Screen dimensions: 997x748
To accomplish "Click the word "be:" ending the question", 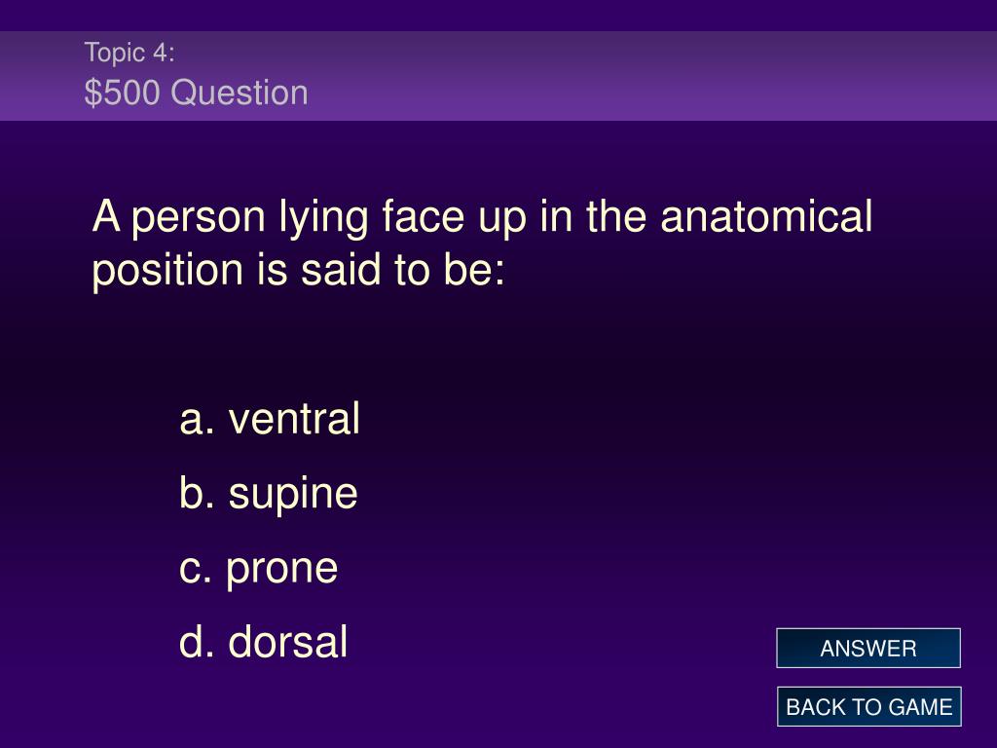I will click(x=474, y=269).
